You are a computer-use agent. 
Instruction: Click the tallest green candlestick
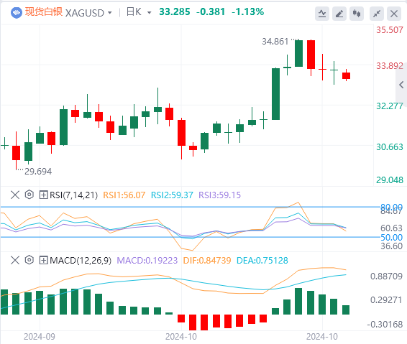[x=275, y=94]
